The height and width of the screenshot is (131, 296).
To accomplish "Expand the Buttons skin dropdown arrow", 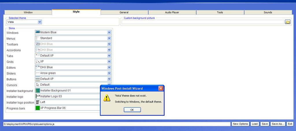I will pyautogui.click(x=109, y=79).
